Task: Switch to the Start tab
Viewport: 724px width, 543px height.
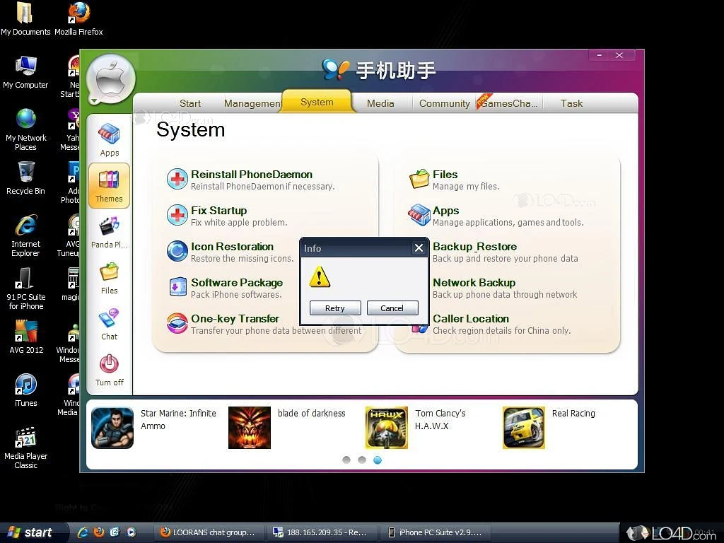Action: [x=190, y=103]
